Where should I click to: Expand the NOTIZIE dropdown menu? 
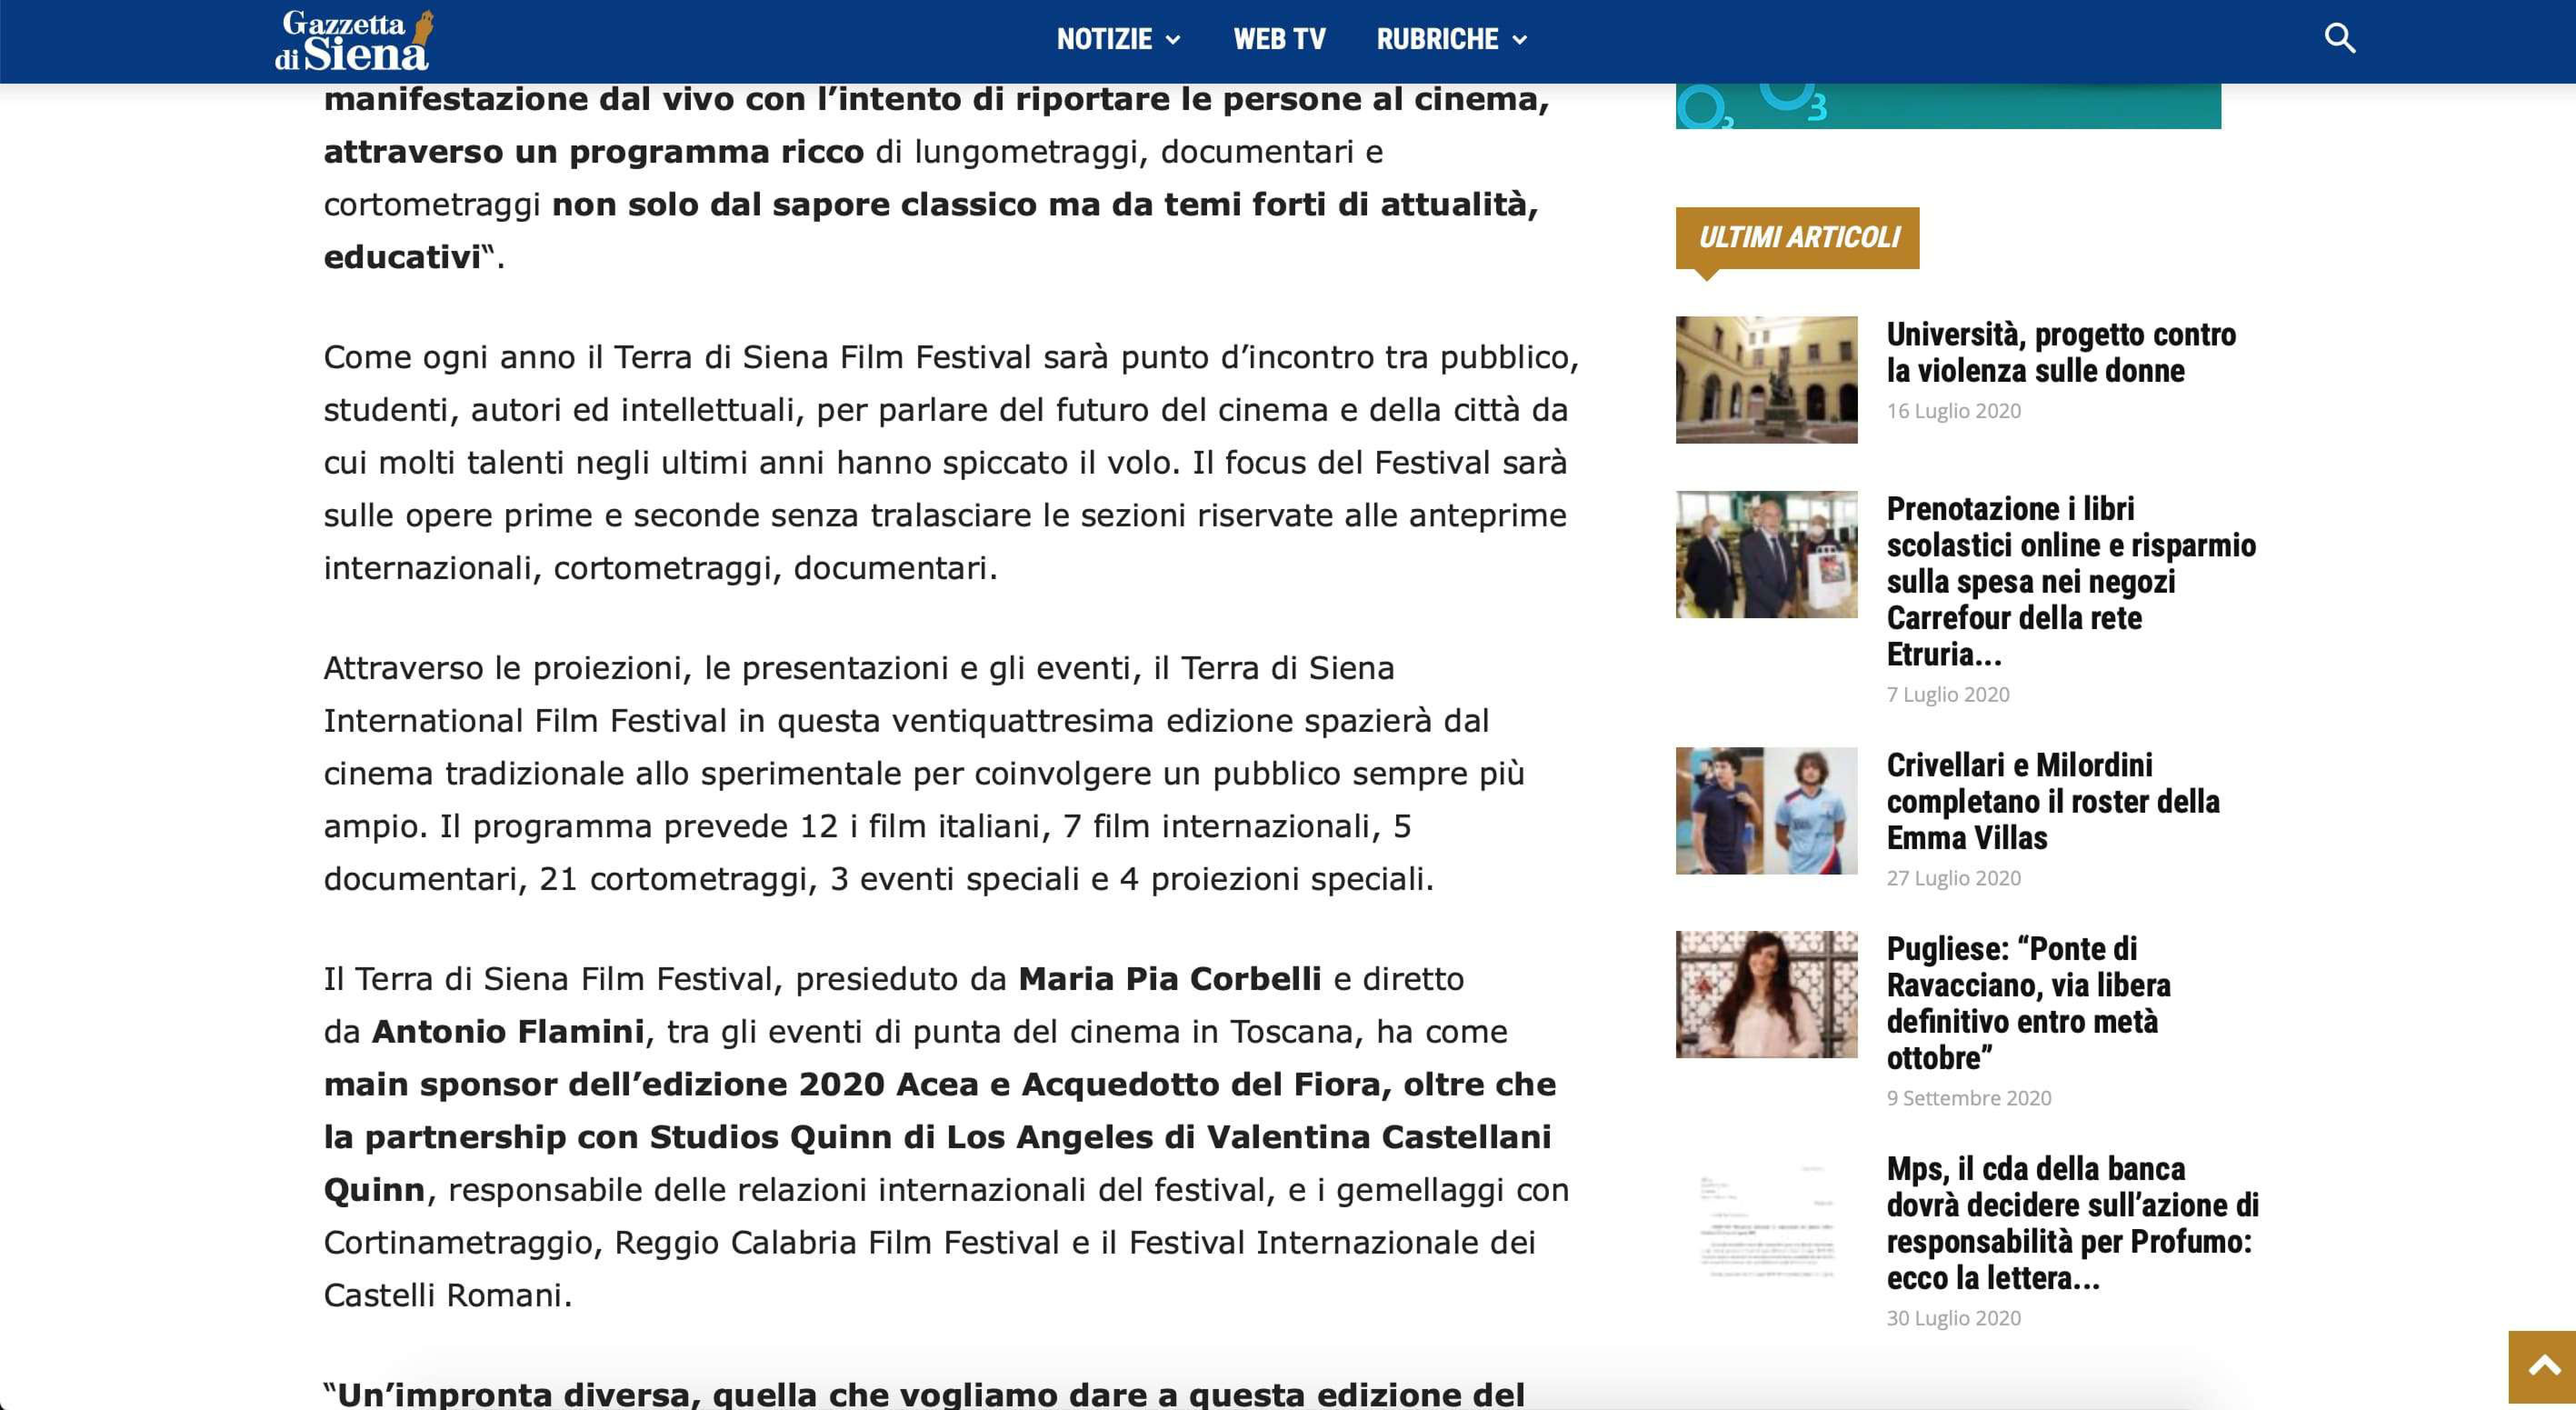tap(1118, 39)
